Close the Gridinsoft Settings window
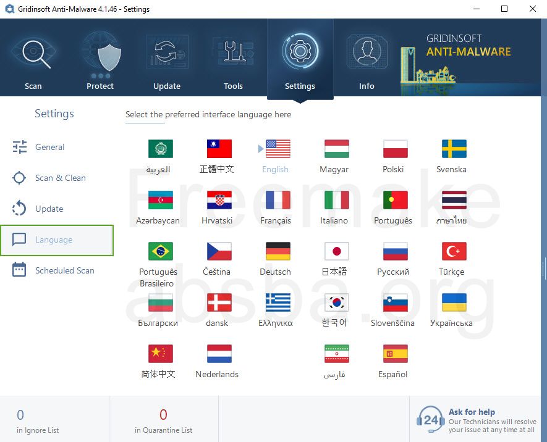This screenshot has height=442, width=547. (x=533, y=9)
